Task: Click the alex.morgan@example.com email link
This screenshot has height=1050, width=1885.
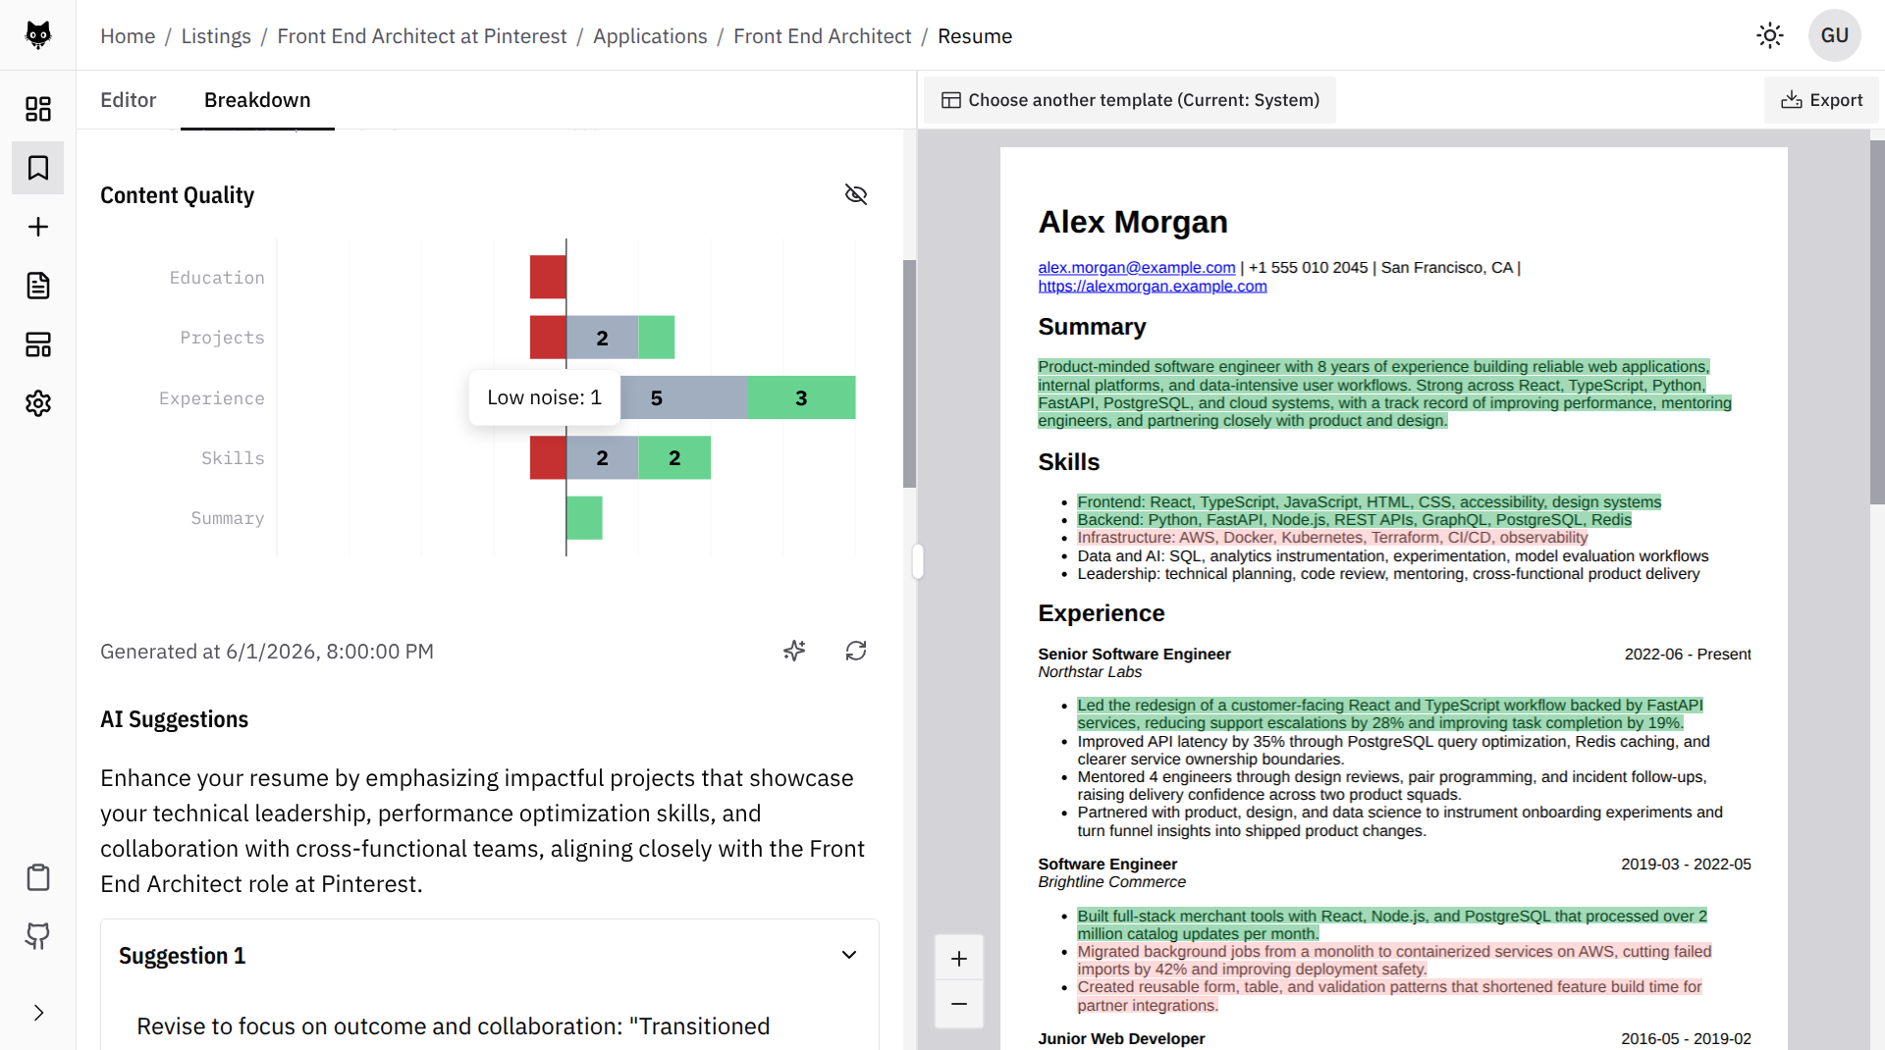Action: point(1137,267)
